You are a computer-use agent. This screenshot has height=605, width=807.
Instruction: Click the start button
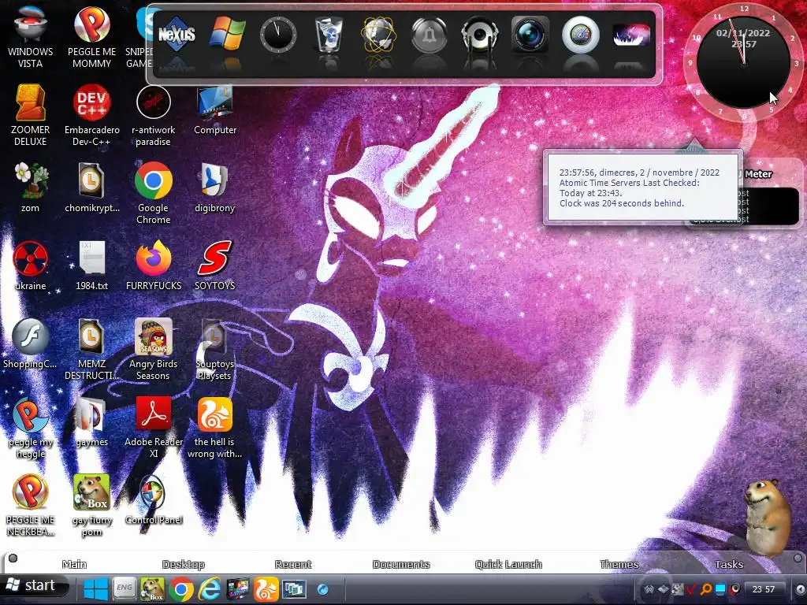click(34, 585)
